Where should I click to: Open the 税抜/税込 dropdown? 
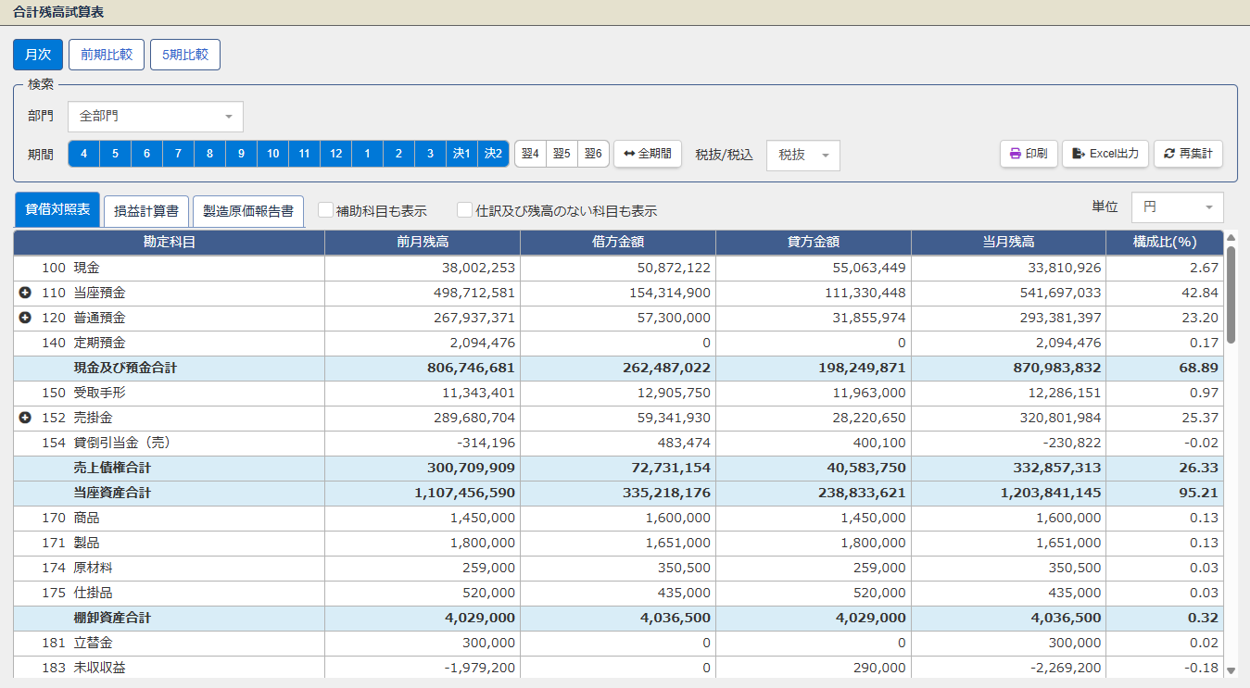tap(802, 156)
